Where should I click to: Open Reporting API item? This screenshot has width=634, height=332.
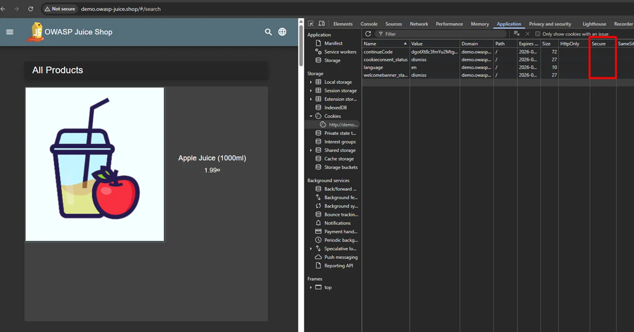[x=339, y=266]
